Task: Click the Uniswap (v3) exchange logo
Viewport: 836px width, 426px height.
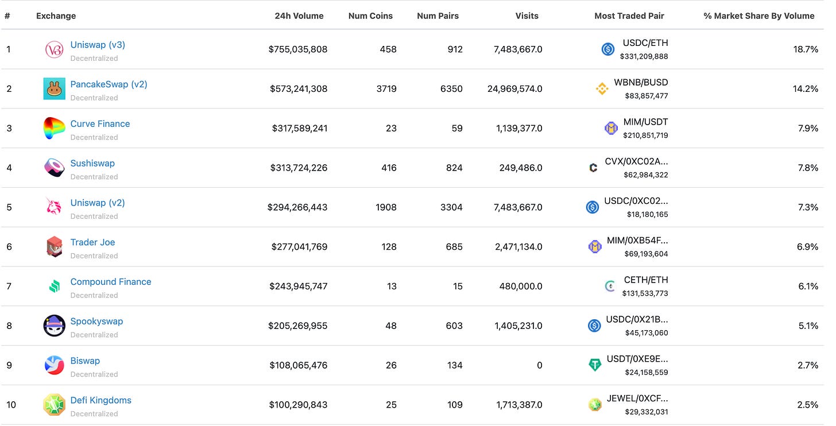Action: click(54, 49)
